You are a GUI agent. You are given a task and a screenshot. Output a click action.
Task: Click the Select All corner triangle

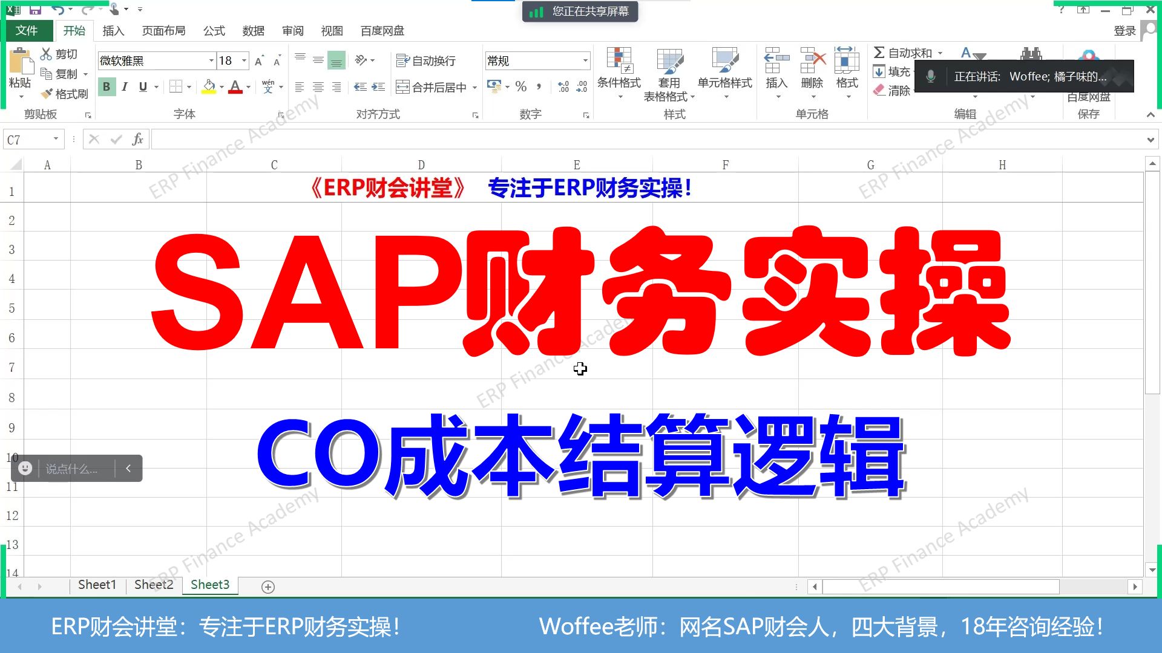pos(16,164)
